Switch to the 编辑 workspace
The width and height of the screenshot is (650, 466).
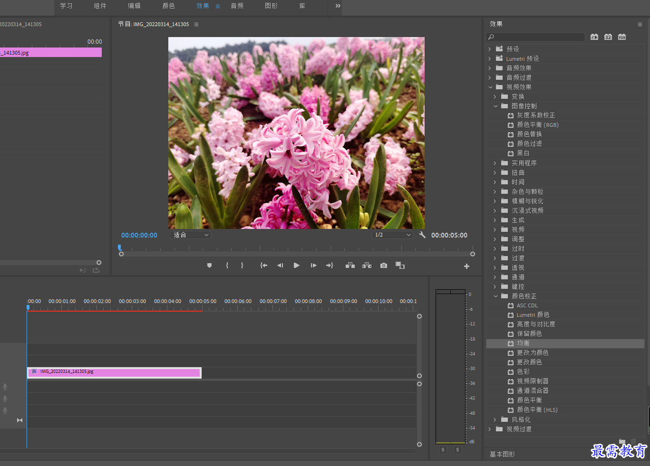pyautogui.click(x=134, y=6)
